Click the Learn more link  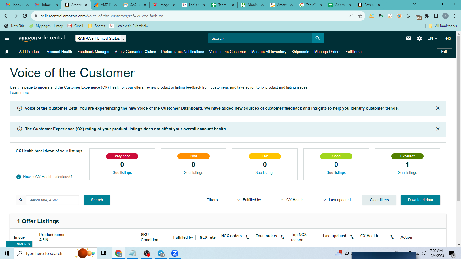[19, 93]
